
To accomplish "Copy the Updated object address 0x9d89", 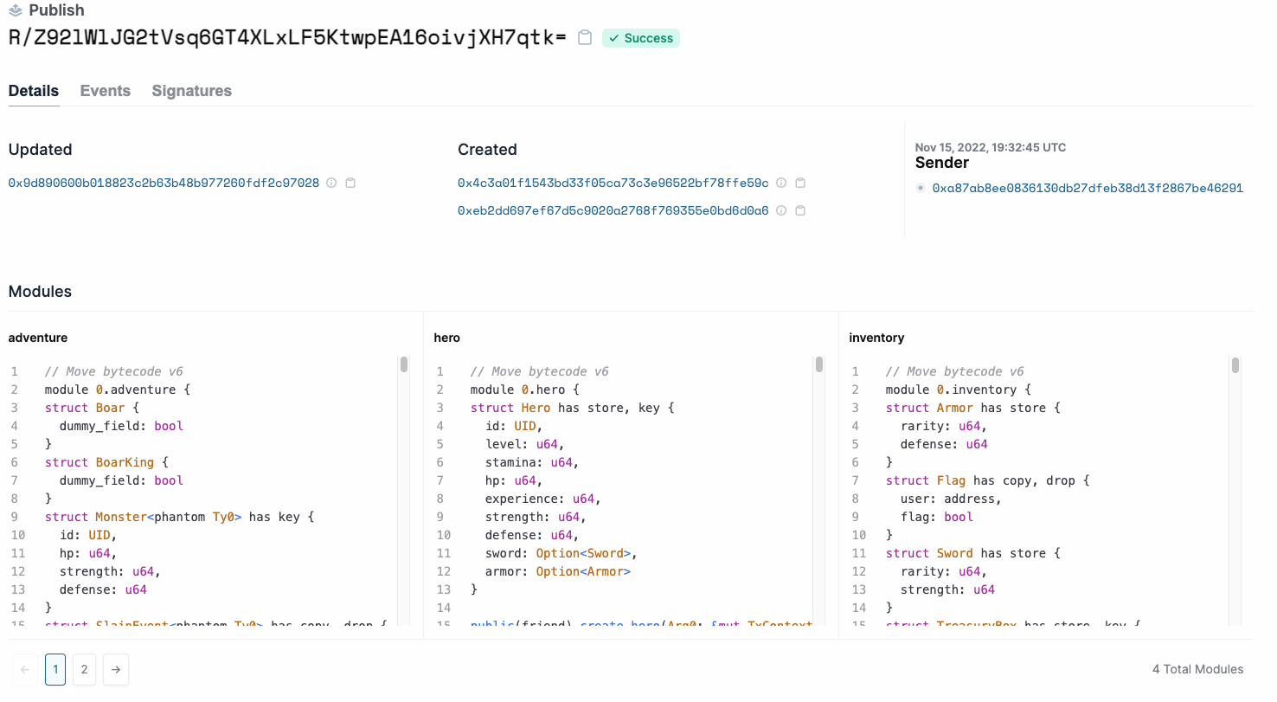I will [350, 184].
